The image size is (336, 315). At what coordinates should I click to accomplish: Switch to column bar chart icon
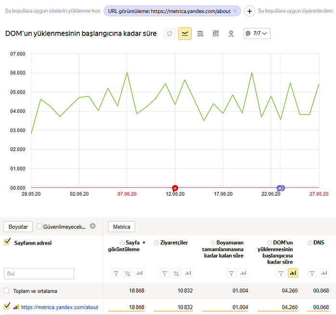click(x=216, y=33)
